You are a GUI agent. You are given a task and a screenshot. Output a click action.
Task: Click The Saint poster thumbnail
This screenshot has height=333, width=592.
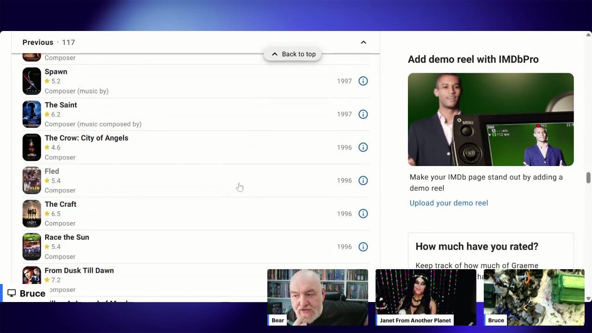pos(32,114)
